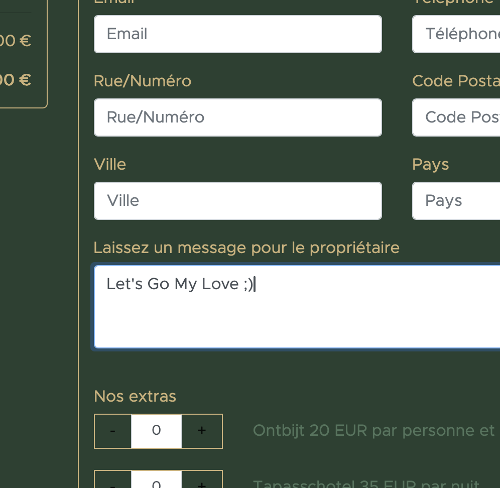Click "Laissez un message pour le propriétaire" label
This screenshot has height=488, width=500.
point(246,248)
